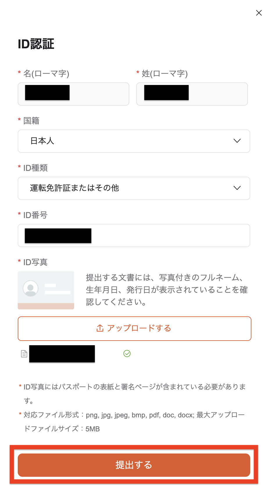This screenshot has width=272, height=489.
Task: Click the chevron icon on ID種類 field
Action: (x=237, y=188)
